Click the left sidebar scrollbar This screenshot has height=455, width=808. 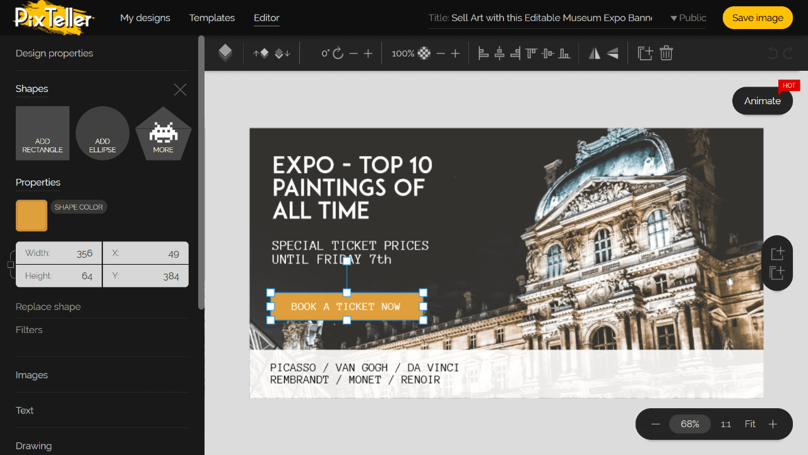click(x=201, y=172)
